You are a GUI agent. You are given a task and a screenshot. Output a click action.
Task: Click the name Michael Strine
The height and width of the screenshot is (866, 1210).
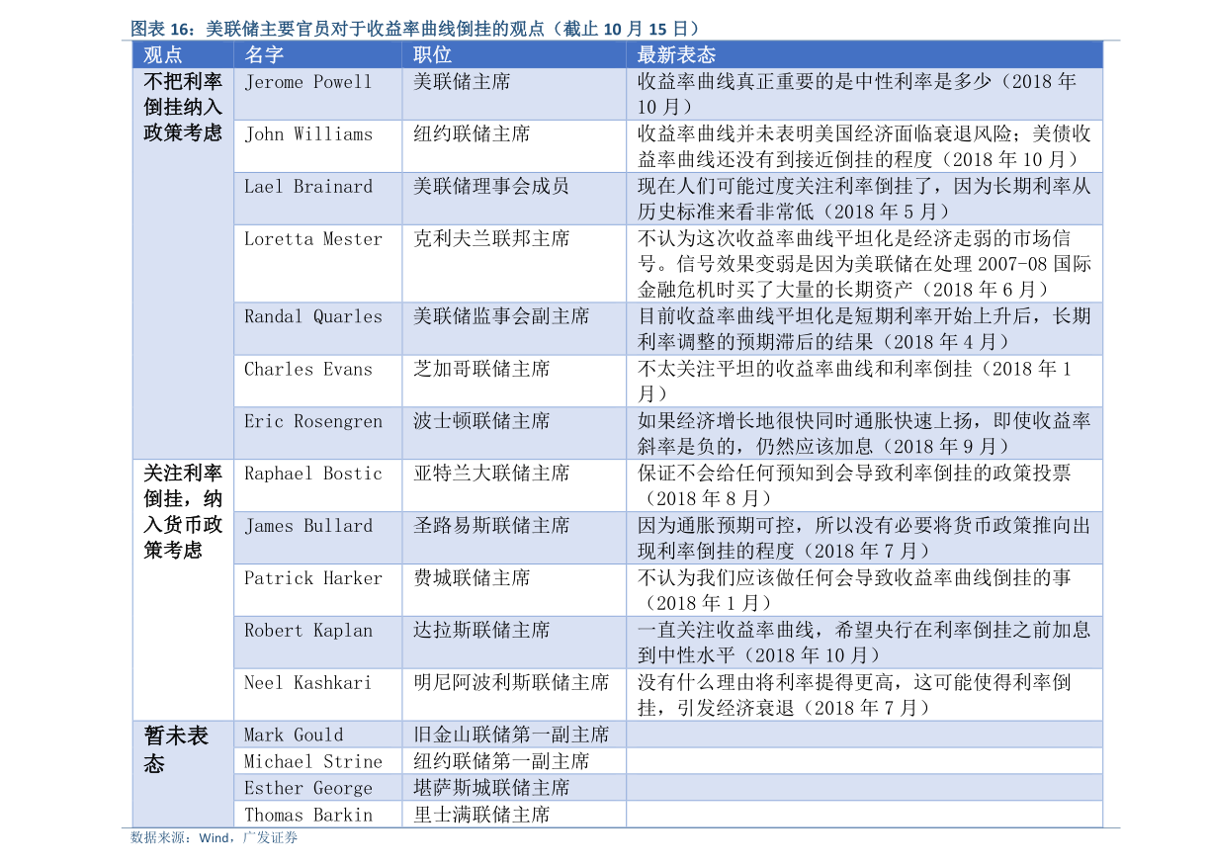(313, 762)
